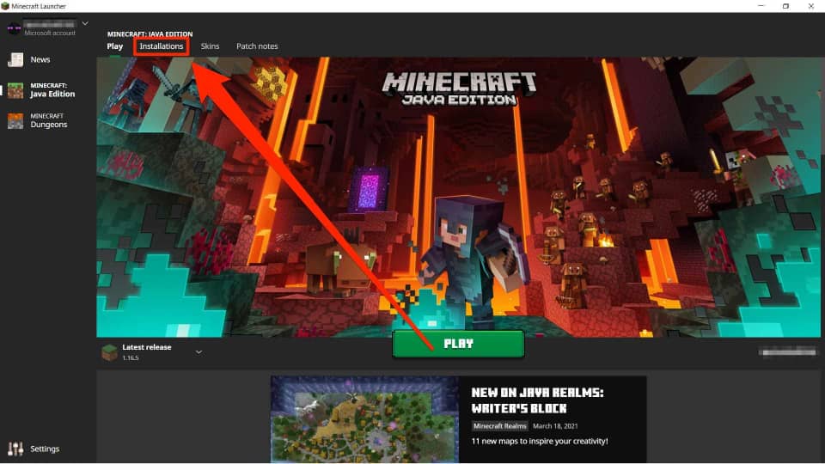Open the Skins tab
Viewport: 825px width, 464px height.
[x=210, y=46]
